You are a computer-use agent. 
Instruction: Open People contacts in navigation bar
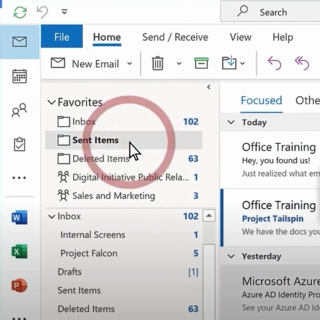19,110
